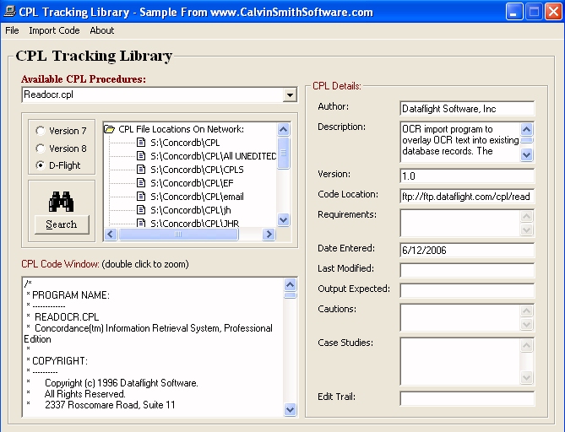Open the About menu item

click(101, 30)
